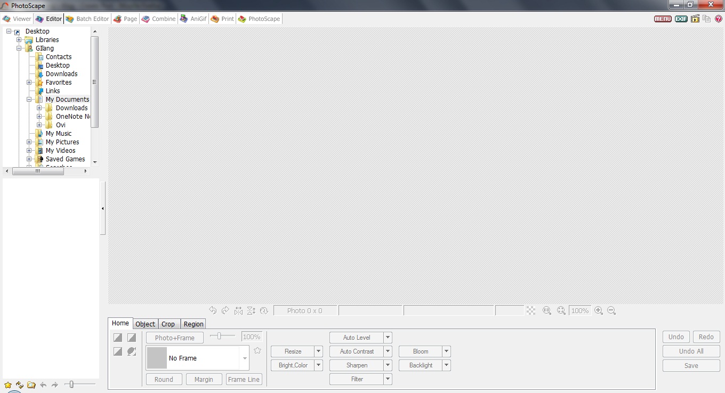This screenshot has width=725, height=393.
Task: Rotate the photo counter-clockwise
Action: tap(213, 310)
